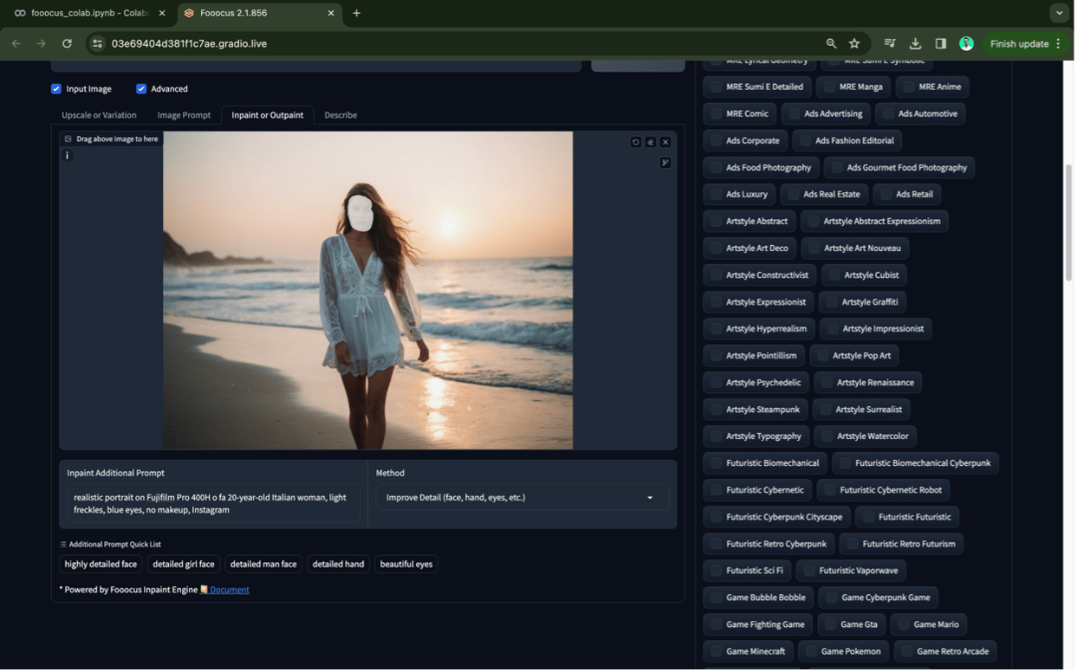Click the eraser icon to clear mask
Screen dimensions: 1077x672
651,142
